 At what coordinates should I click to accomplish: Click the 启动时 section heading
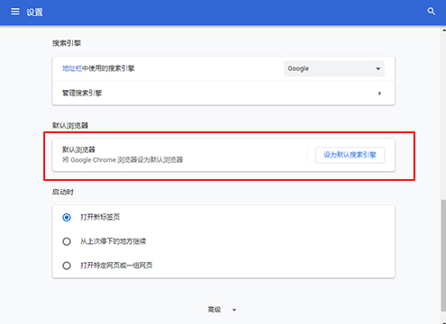tap(63, 192)
